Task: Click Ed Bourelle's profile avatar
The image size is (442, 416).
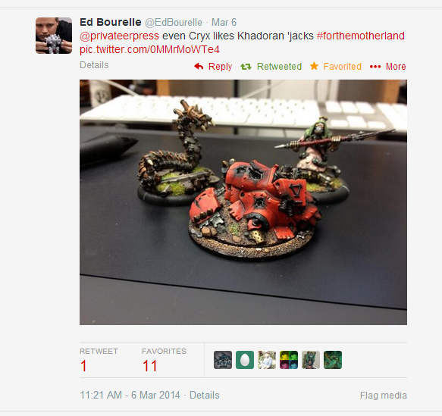Action: point(54,36)
